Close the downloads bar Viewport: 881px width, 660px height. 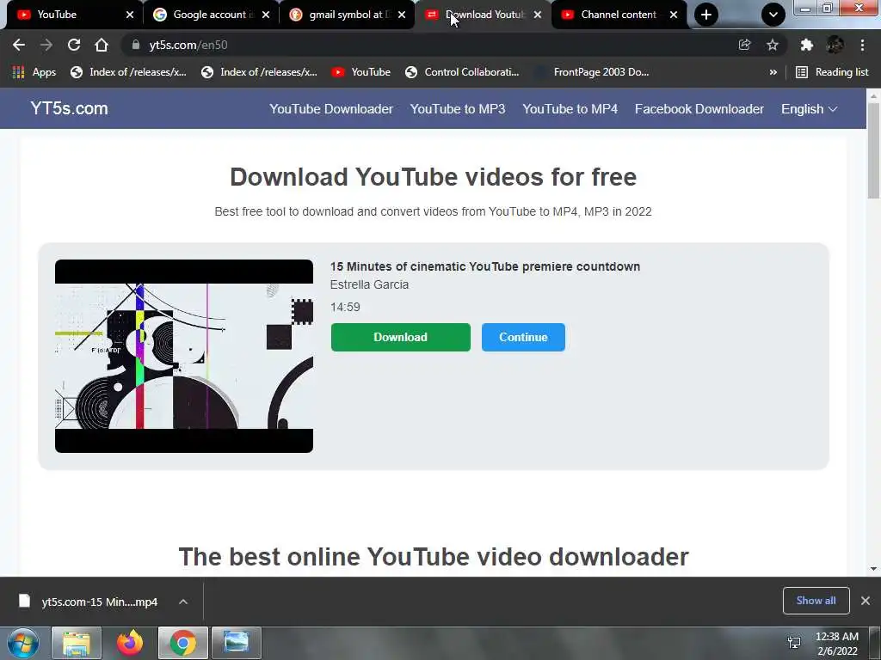coord(866,601)
